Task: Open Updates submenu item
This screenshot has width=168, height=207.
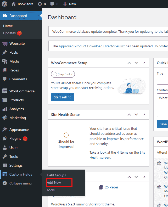Action: point(9,33)
